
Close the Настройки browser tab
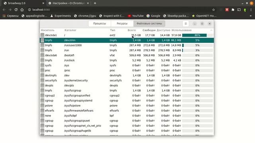(88, 3)
